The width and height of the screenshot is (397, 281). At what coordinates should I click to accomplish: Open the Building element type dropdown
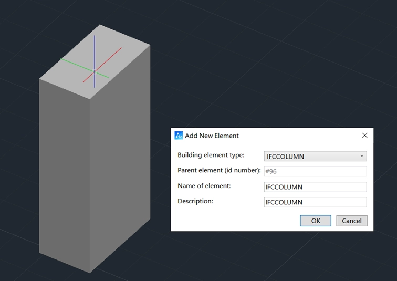315,156
